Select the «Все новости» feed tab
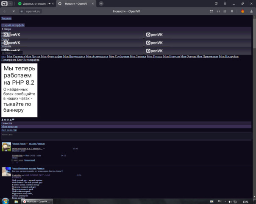This screenshot has width=256, height=204. [x=9, y=130]
